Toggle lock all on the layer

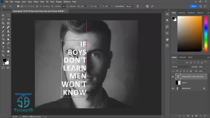pos(191,71)
